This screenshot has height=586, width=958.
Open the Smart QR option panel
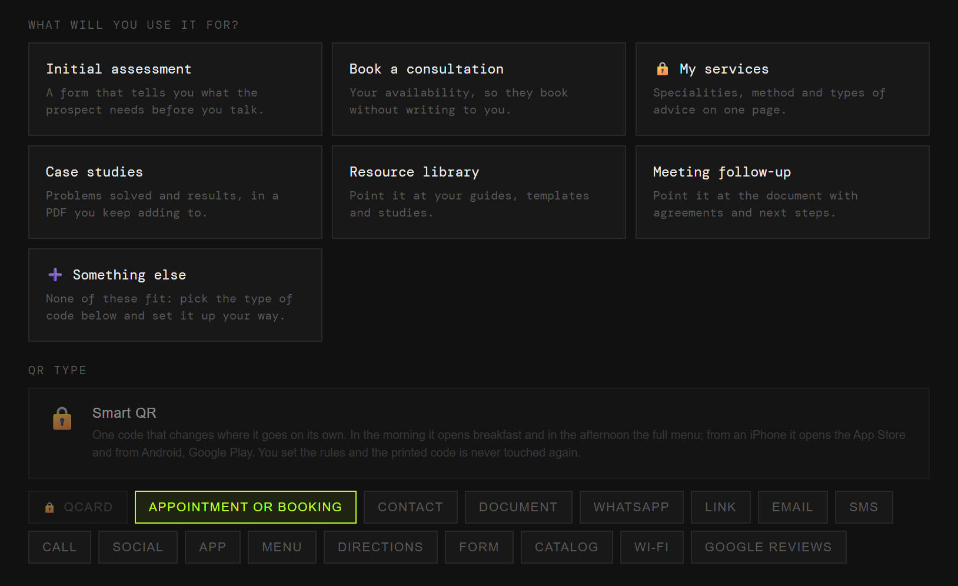click(x=479, y=433)
